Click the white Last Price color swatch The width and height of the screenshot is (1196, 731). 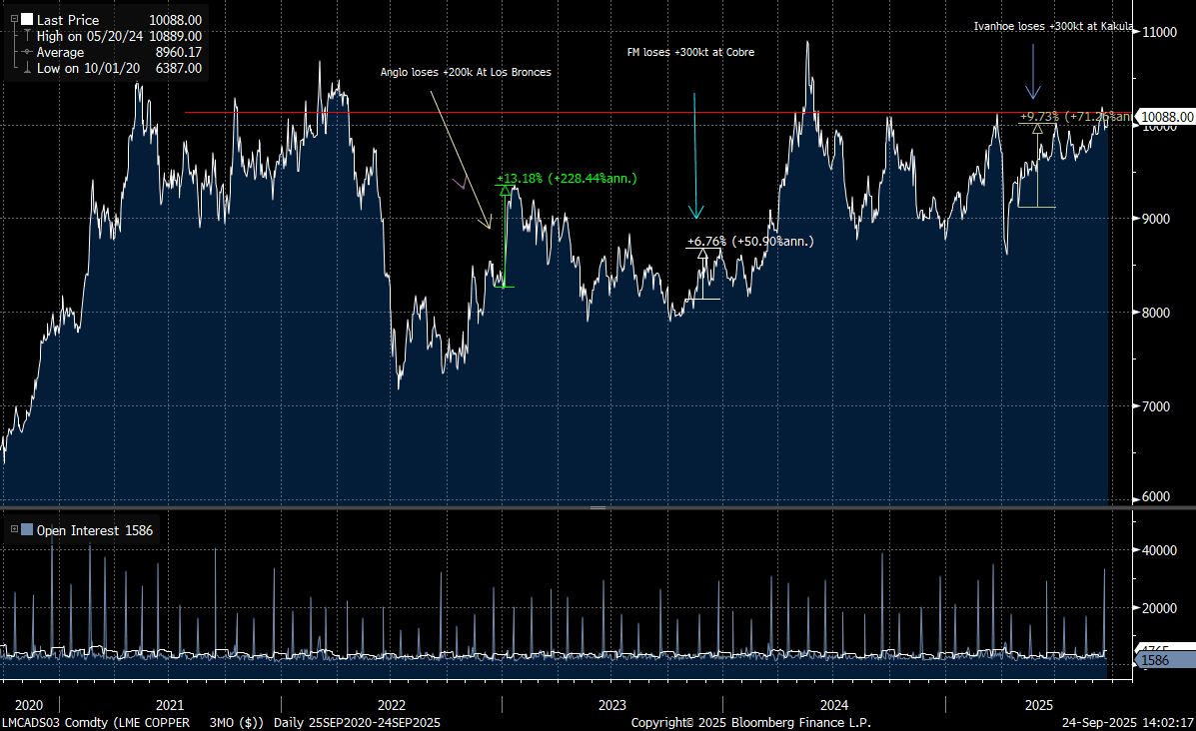[27, 20]
